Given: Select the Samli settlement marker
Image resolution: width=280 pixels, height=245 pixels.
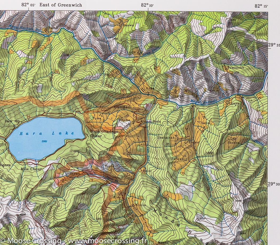Looking at the screenshot, I should point(53,27).
